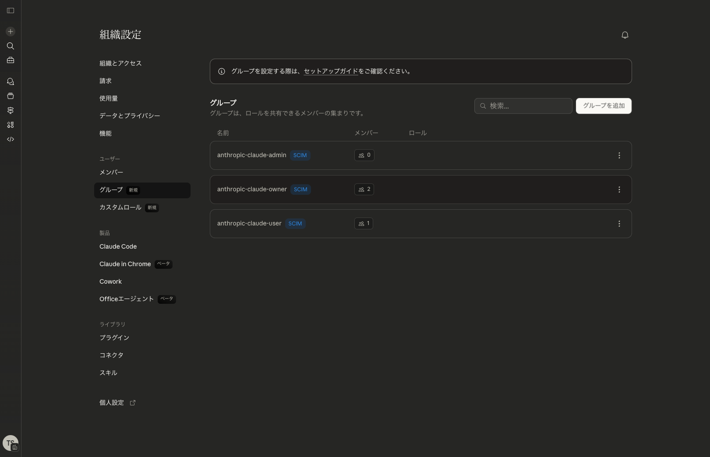
Task: Open the セットアップガイド link
Action: (x=331, y=71)
